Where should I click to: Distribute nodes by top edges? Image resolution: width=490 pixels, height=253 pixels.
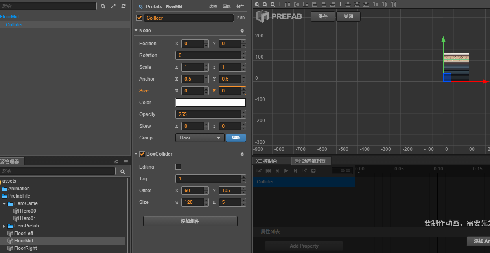pyautogui.click(x=348, y=4)
